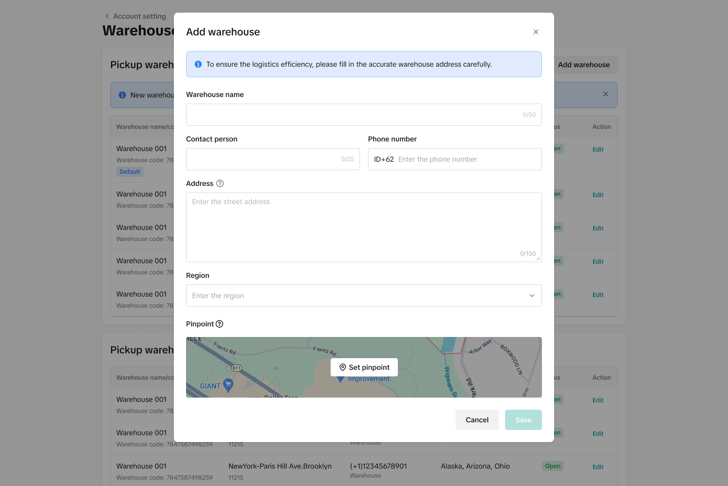Click the Pinpoint help question mark icon

pyautogui.click(x=219, y=324)
